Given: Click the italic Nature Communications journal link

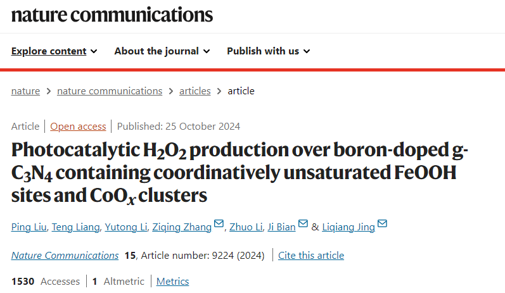Looking at the screenshot, I should [65, 256].
